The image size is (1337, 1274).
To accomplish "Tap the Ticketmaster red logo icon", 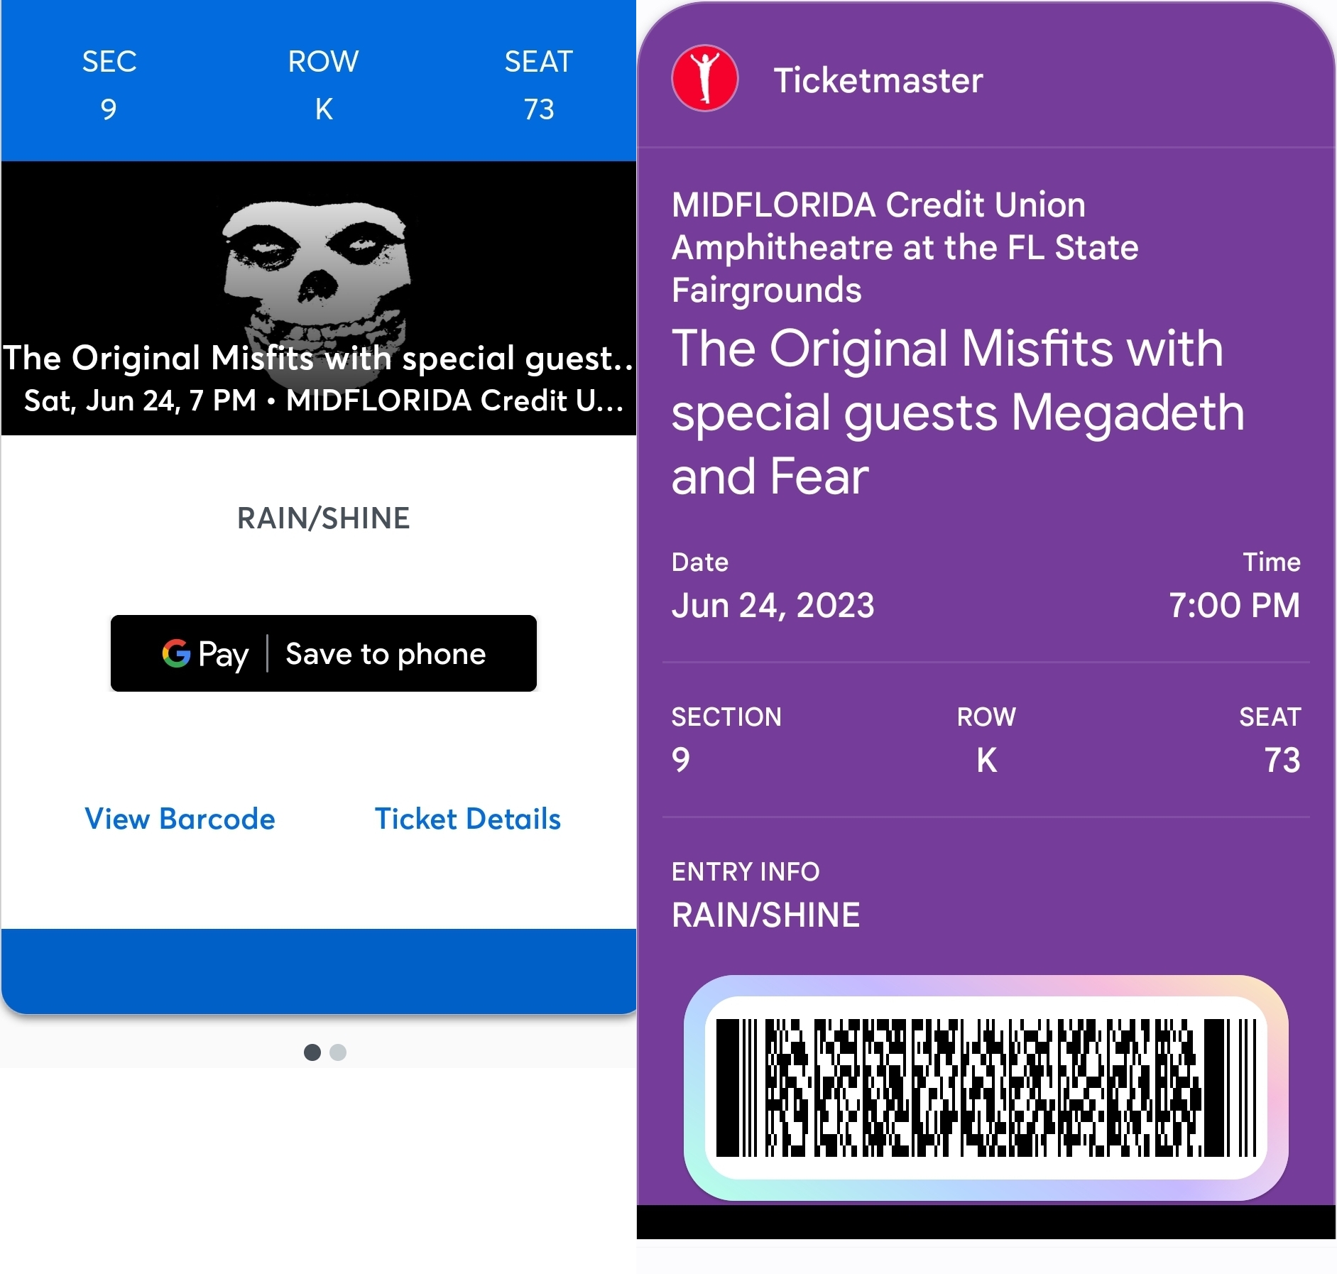I will (x=704, y=79).
